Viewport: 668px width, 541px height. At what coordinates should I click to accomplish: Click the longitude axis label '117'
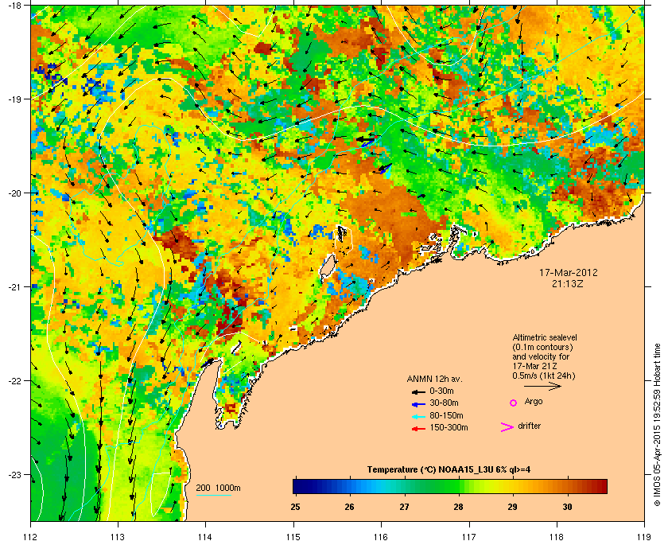pyautogui.click(x=468, y=537)
